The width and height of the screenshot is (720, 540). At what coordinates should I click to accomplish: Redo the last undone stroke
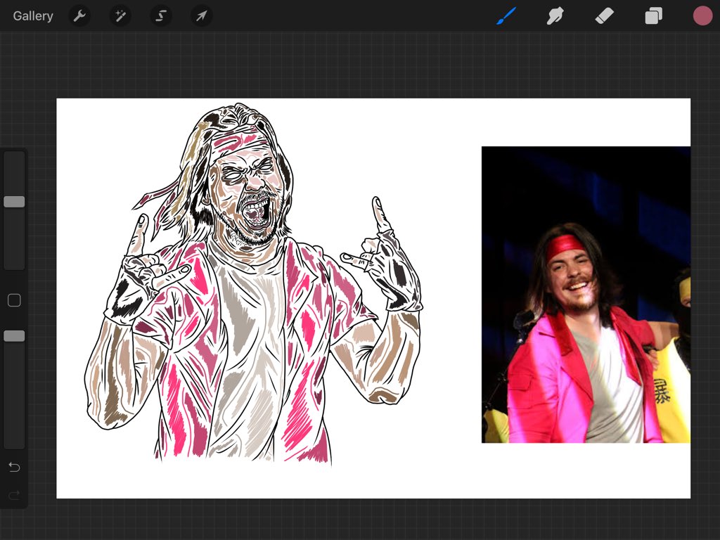pyautogui.click(x=14, y=495)
